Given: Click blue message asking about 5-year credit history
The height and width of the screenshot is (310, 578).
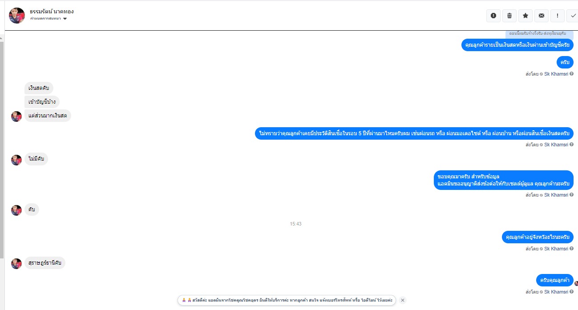Looking at the screenshot, I should (x=414, y=133).
